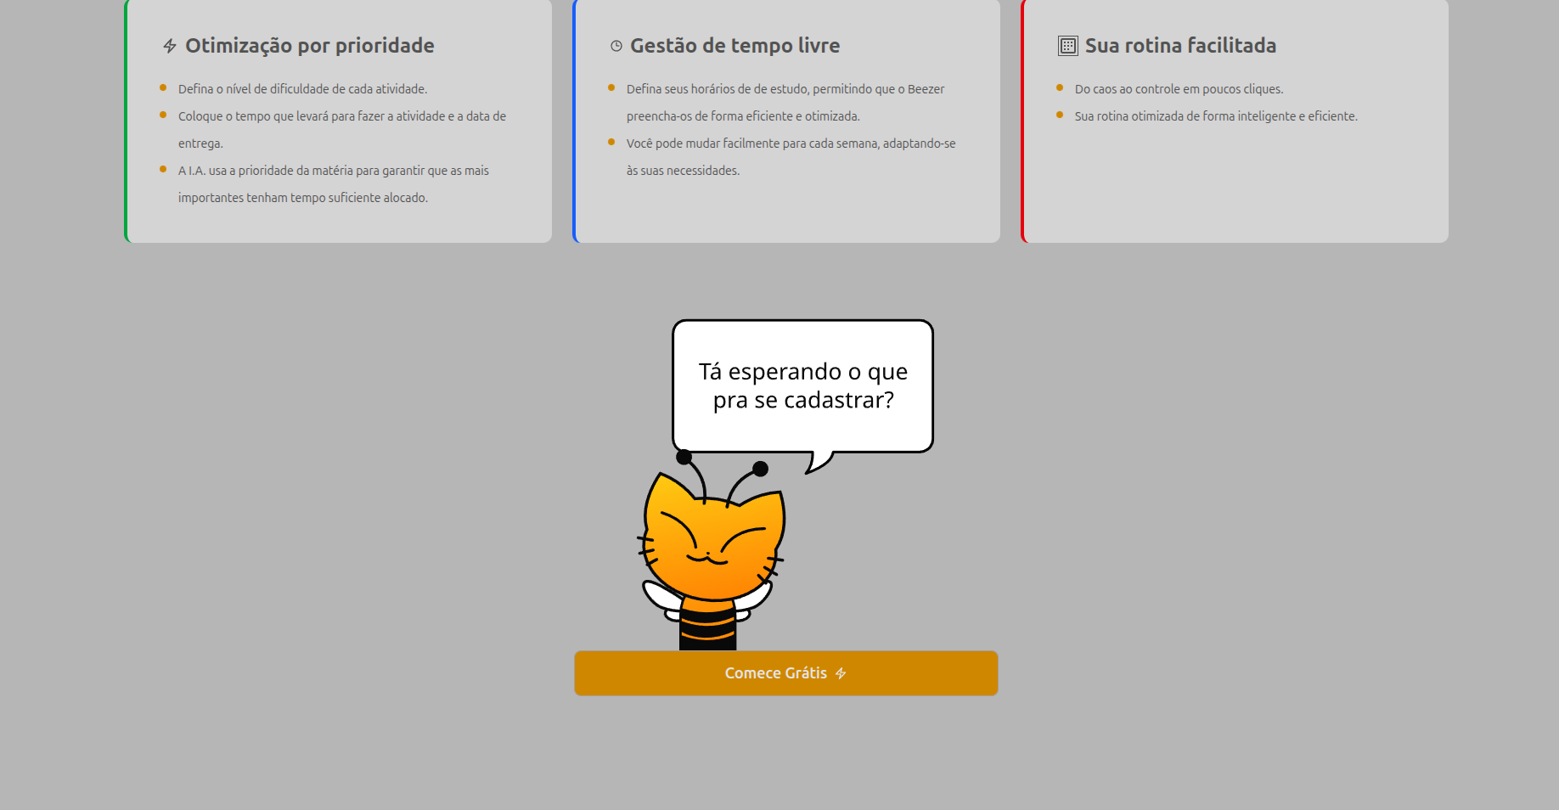Click the clock icon beside Gestão de tempo livre
Image resolution: width=1559 pixels, height=810 pixels.
click(616, 46)
